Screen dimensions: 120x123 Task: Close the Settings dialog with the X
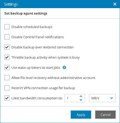point(115,4)
